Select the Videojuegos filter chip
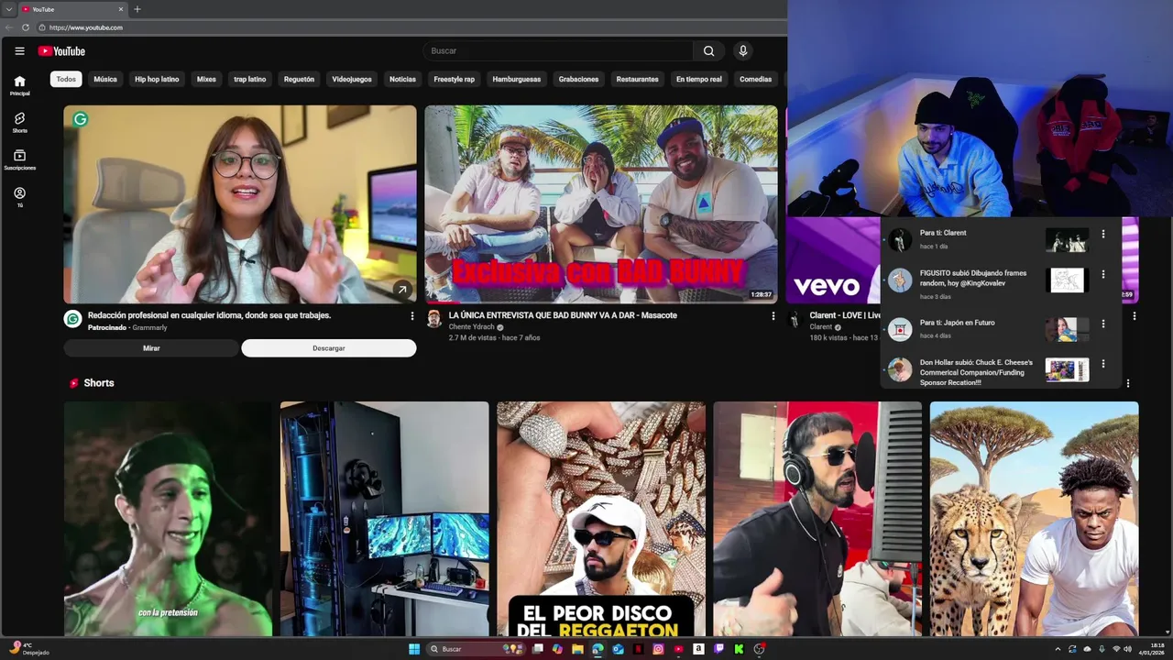This screenshot has height=660, width=1173. tap(352, 80)
